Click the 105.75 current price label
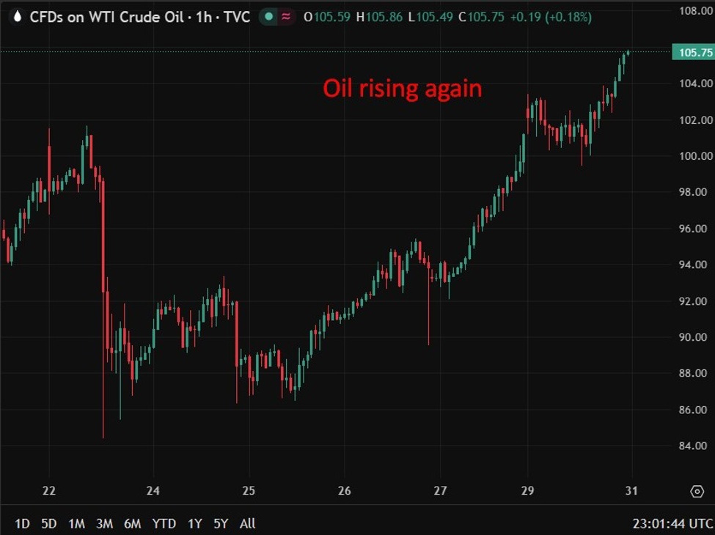Image resolution: width=715 pixels, height=535 pixels. click(x=693, y=52)
